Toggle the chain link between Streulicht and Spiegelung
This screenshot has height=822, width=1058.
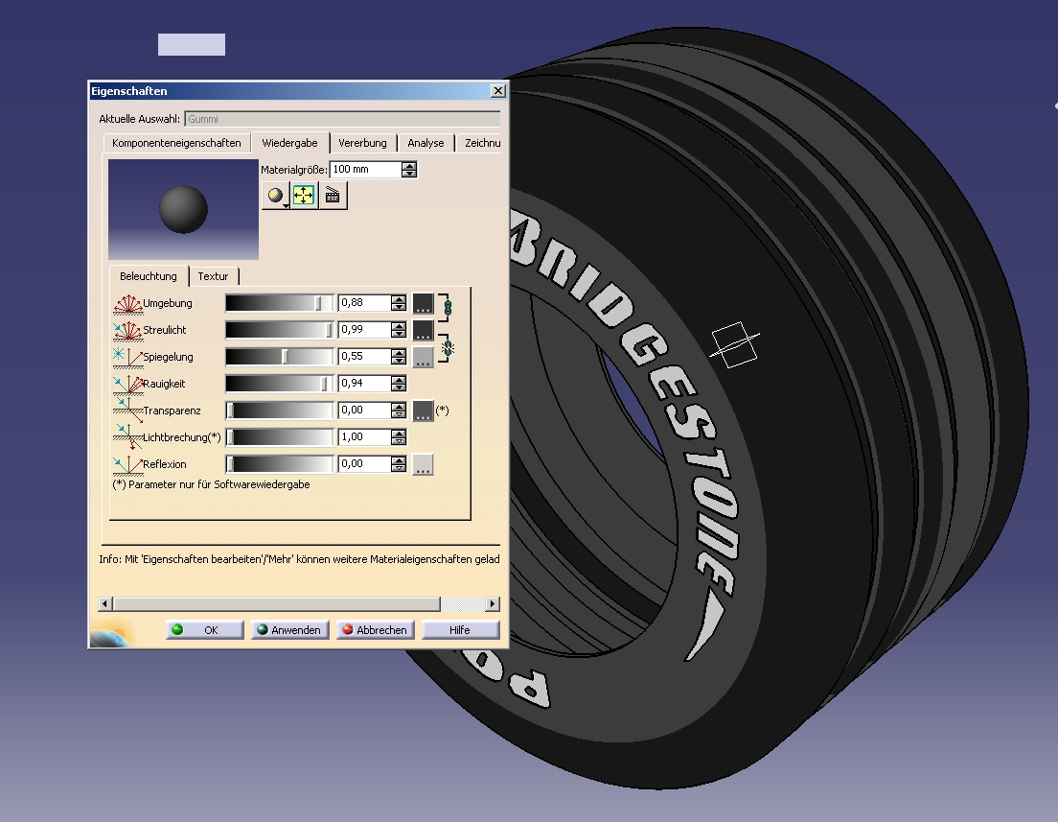pos(448,348)
